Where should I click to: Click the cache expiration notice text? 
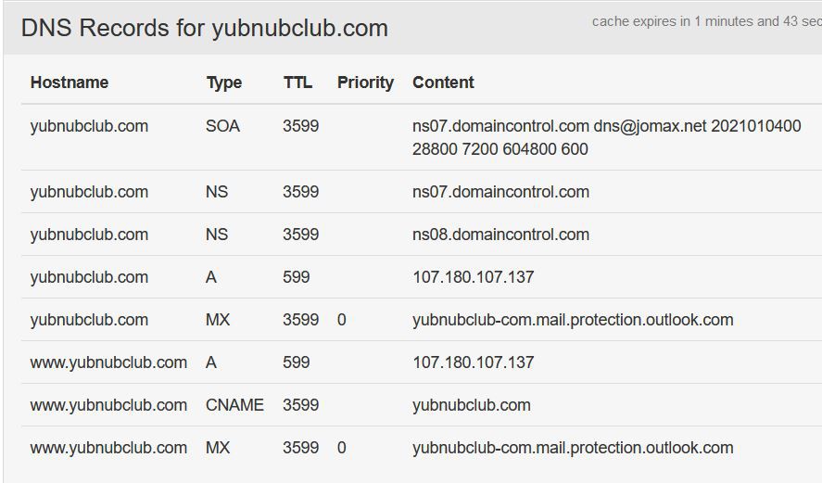[x=706, y=21]
